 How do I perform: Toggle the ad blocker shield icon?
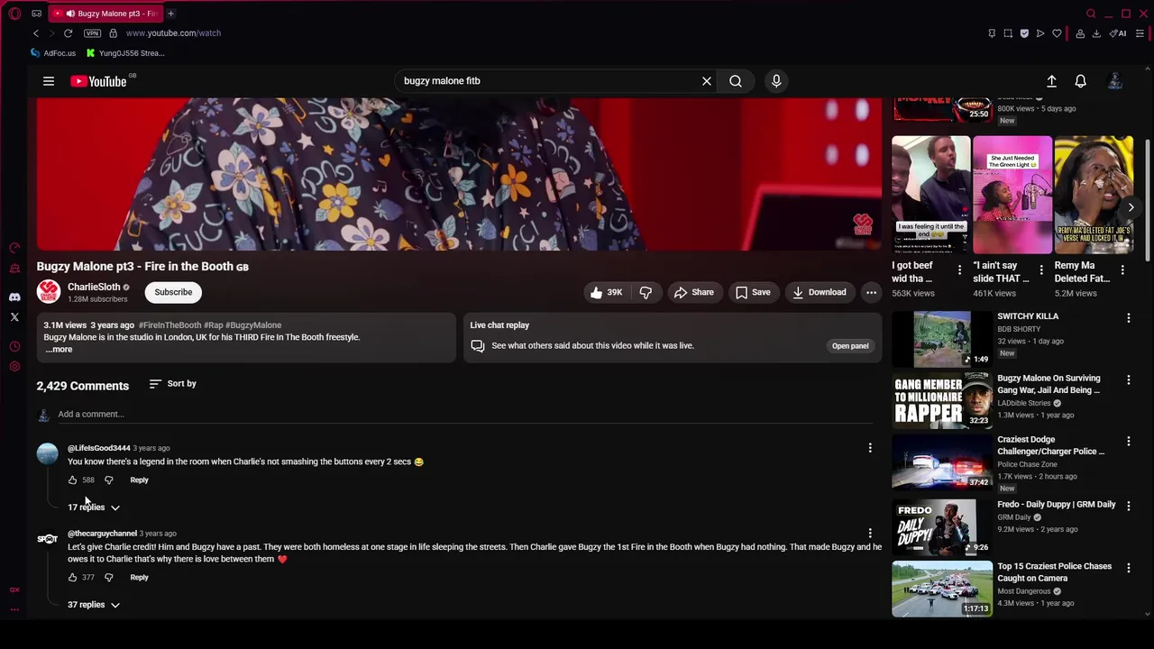pos(1024,33)
